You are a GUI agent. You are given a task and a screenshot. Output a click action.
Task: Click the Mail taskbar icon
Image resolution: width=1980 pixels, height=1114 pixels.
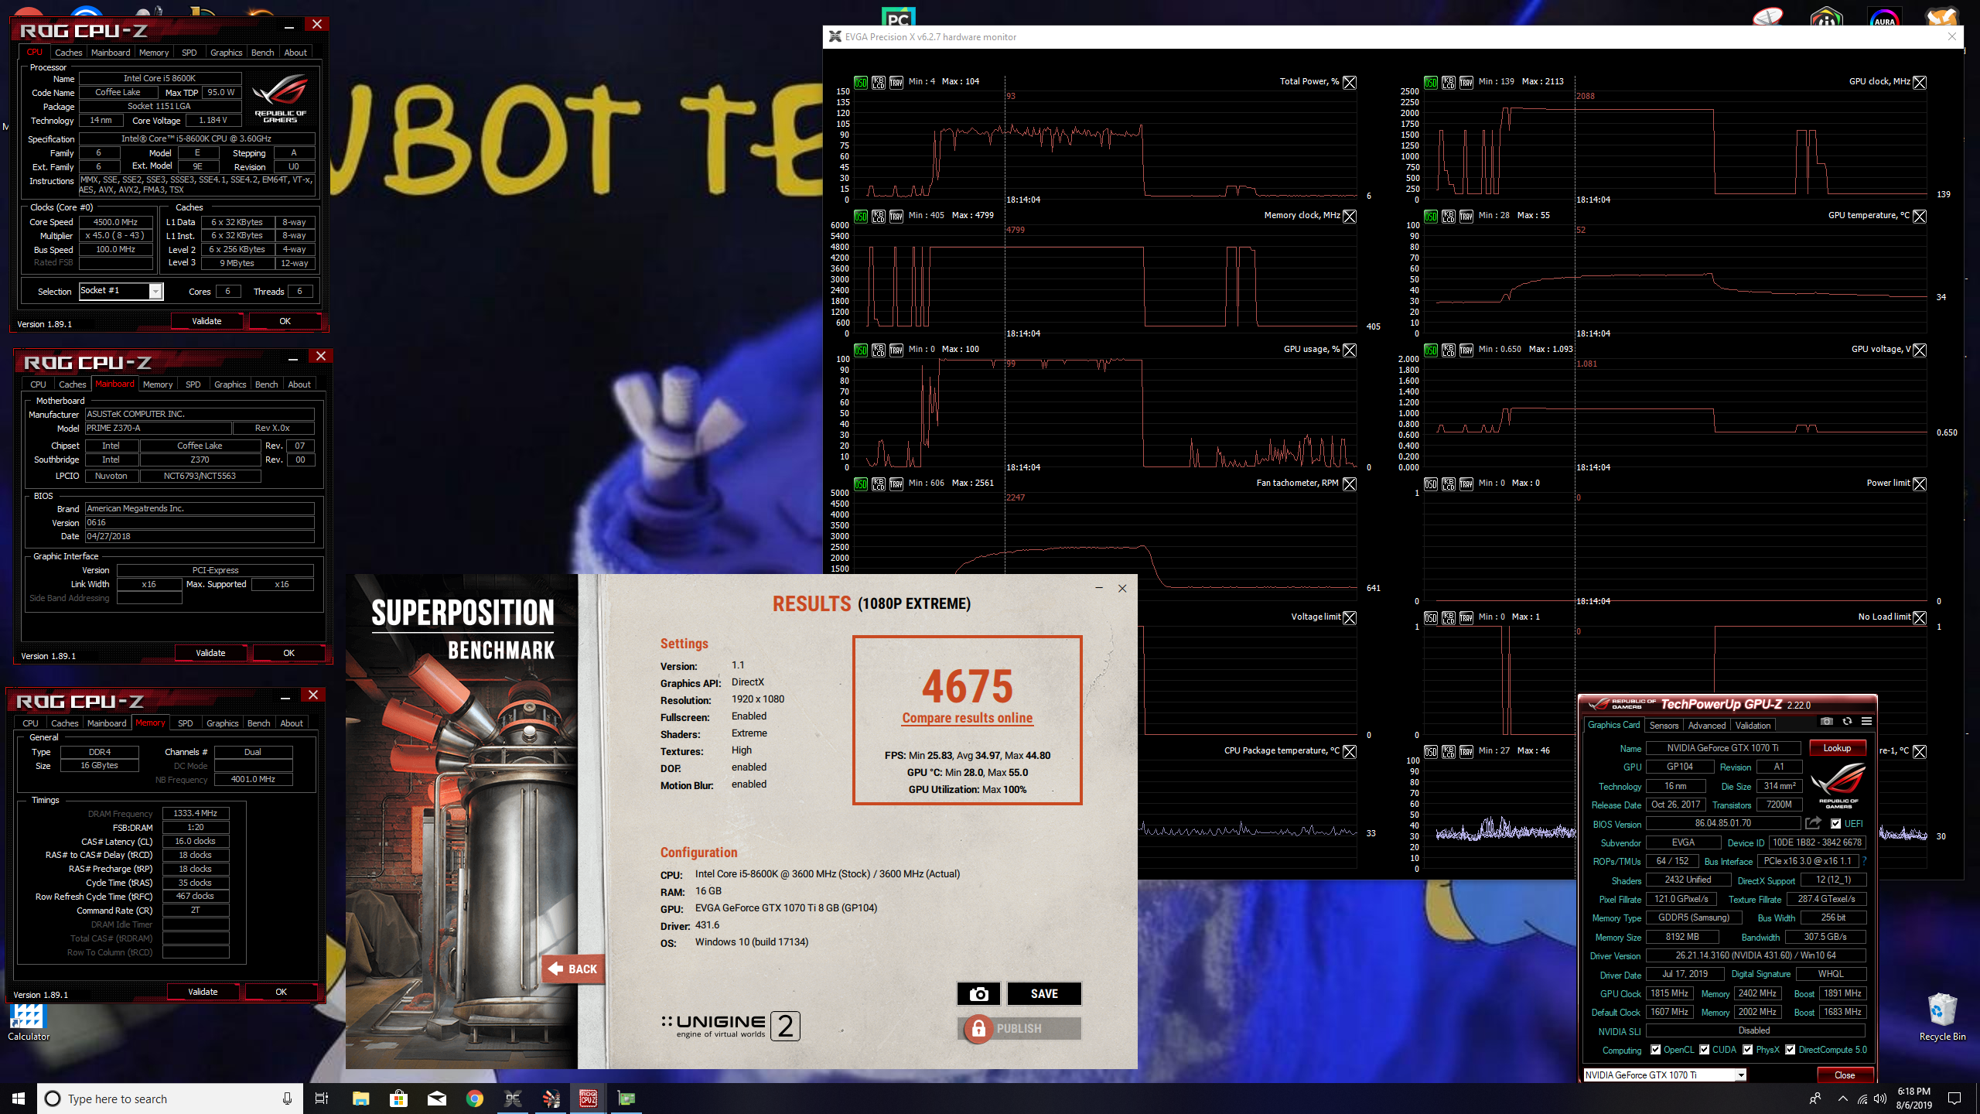click(x=436, y=1099)
